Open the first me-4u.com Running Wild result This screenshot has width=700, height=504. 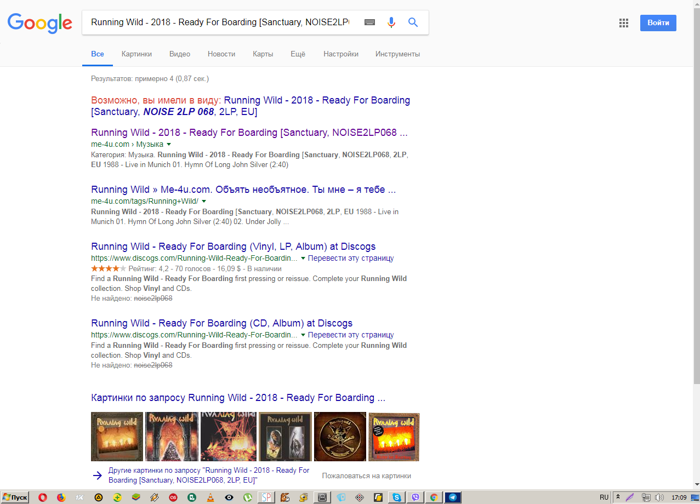[x=249, y=133]
